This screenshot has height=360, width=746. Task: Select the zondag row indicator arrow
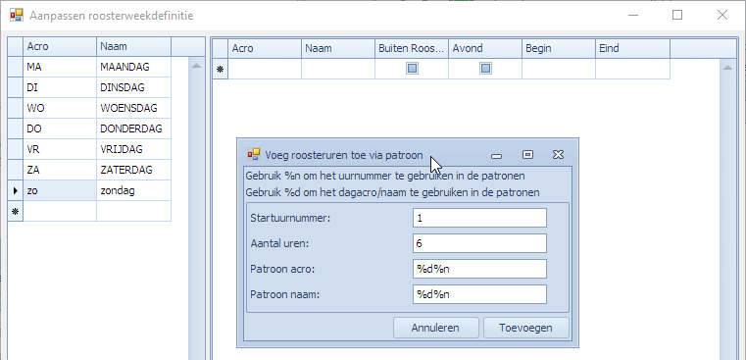pos(16,190)
